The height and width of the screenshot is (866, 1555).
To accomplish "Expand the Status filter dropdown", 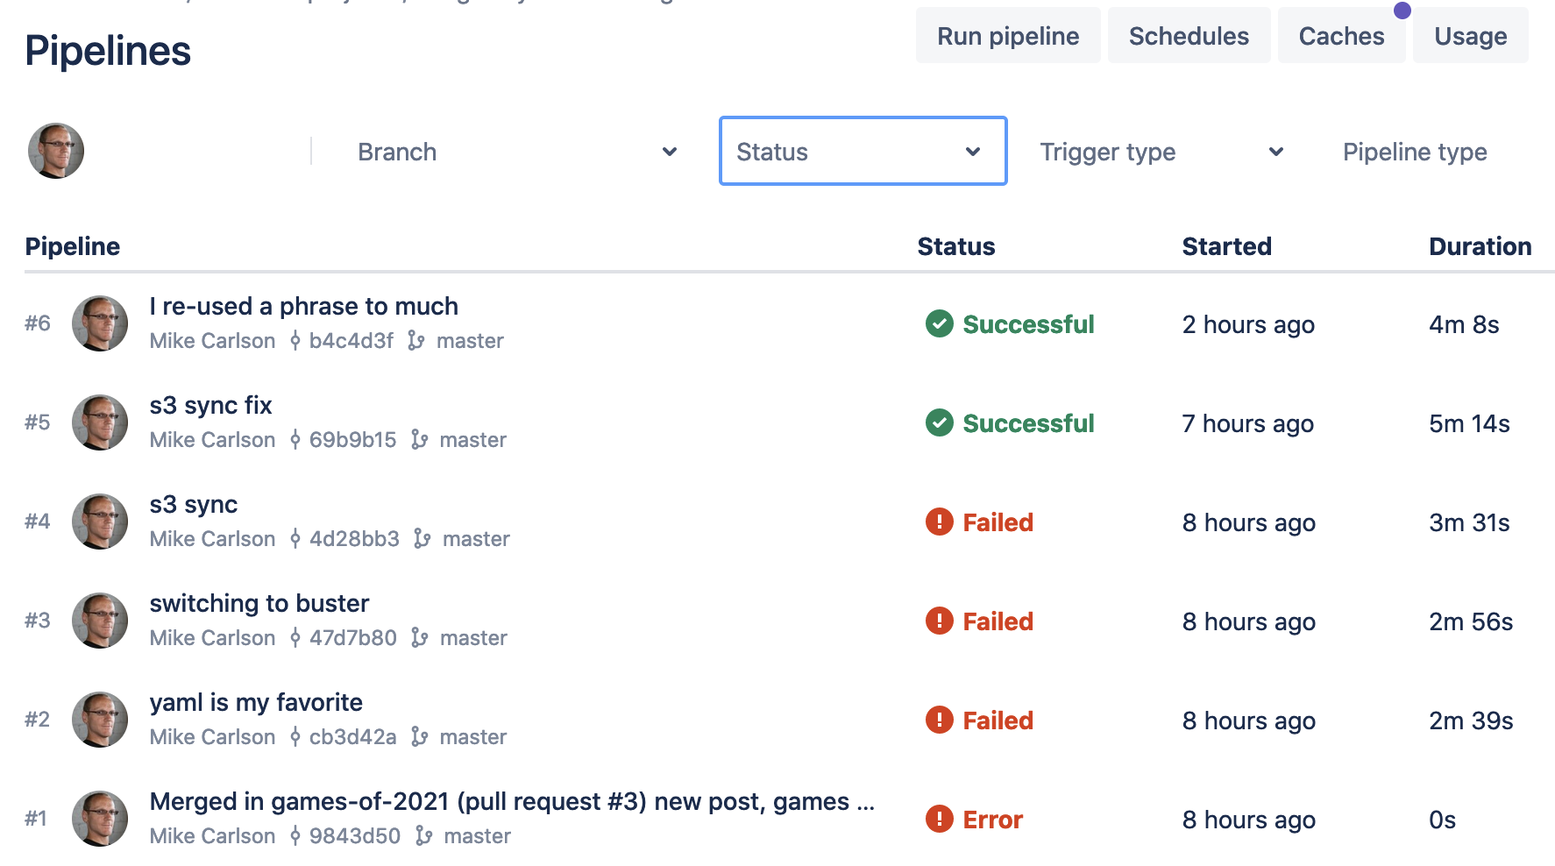I will tap(863, 151).
